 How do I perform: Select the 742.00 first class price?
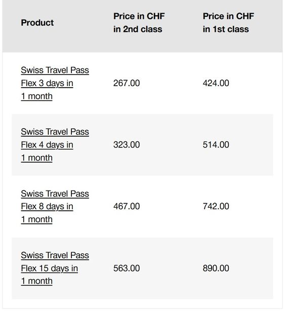(x=216, y=207)
